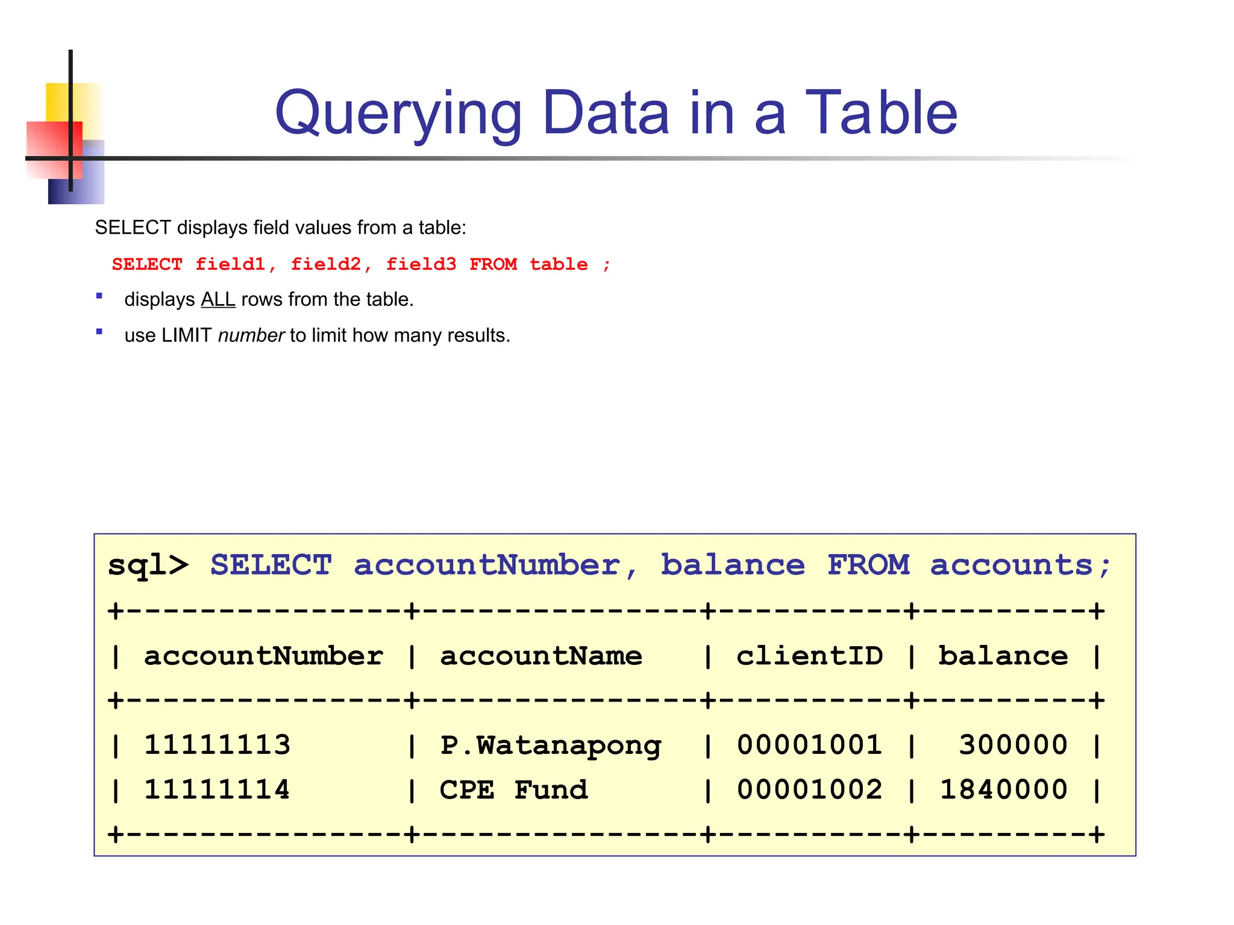Click the slide title 'Querying Data in a Table'
The height and width of the screenshot is (925, 1234).
pyautogui.click(x=616, y=113)
